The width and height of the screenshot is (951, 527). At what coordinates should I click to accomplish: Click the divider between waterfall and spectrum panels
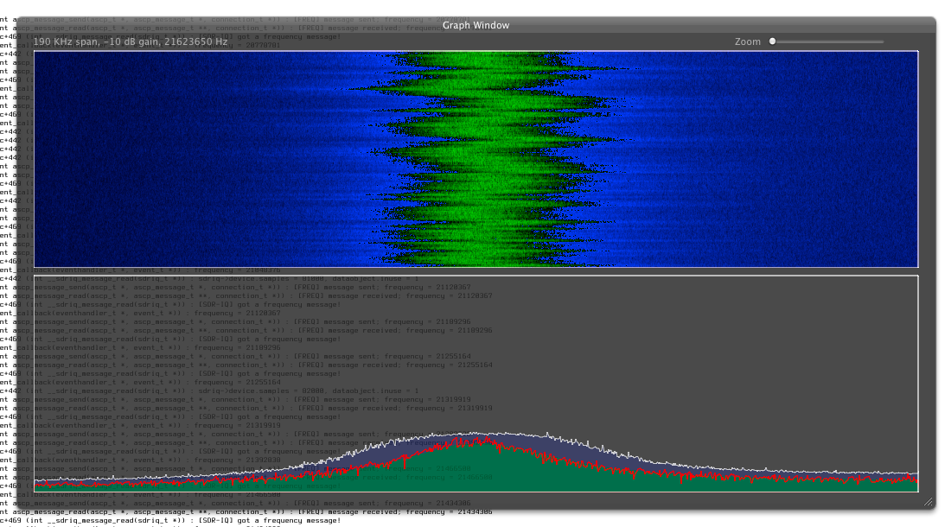475,271
